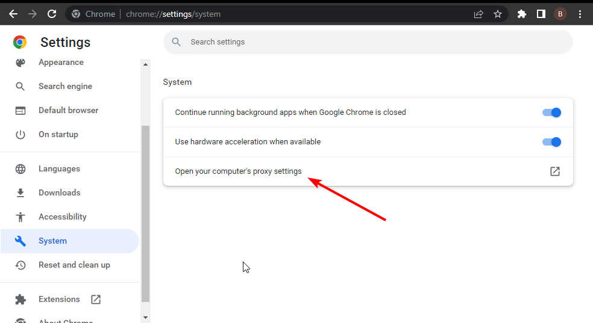Click proxy settings external link icon

pos(555,171)
